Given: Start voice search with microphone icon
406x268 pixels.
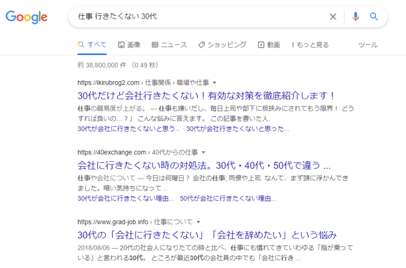Looking at the screenshot, I should 356,17.
